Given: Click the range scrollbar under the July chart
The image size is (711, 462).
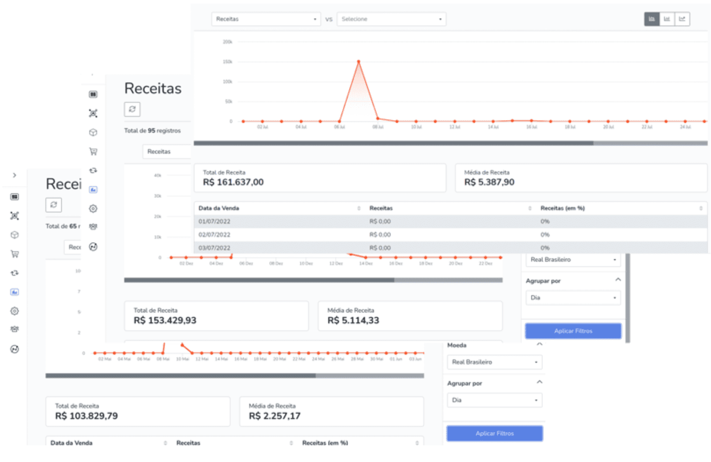Looking at the screenshot, I should pos(393,143).
